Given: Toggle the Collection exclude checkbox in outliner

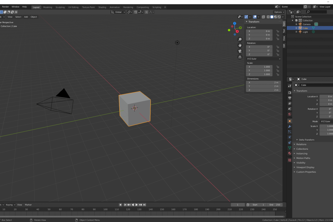Looking at the screenshot, I should 296,20.
